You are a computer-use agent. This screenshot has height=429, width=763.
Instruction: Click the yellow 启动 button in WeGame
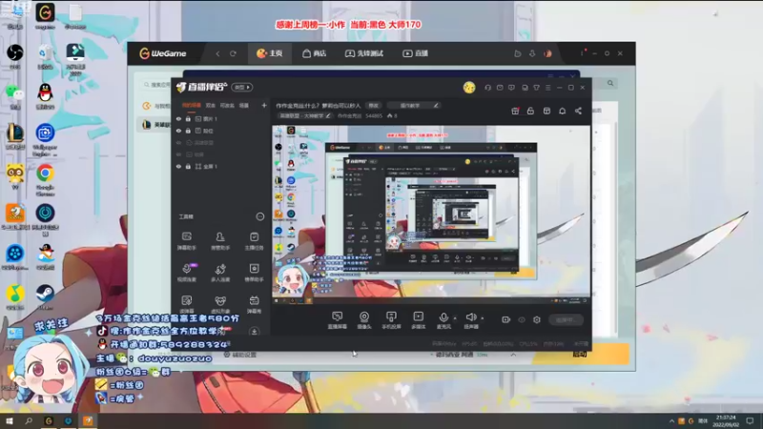coord(580,354)
